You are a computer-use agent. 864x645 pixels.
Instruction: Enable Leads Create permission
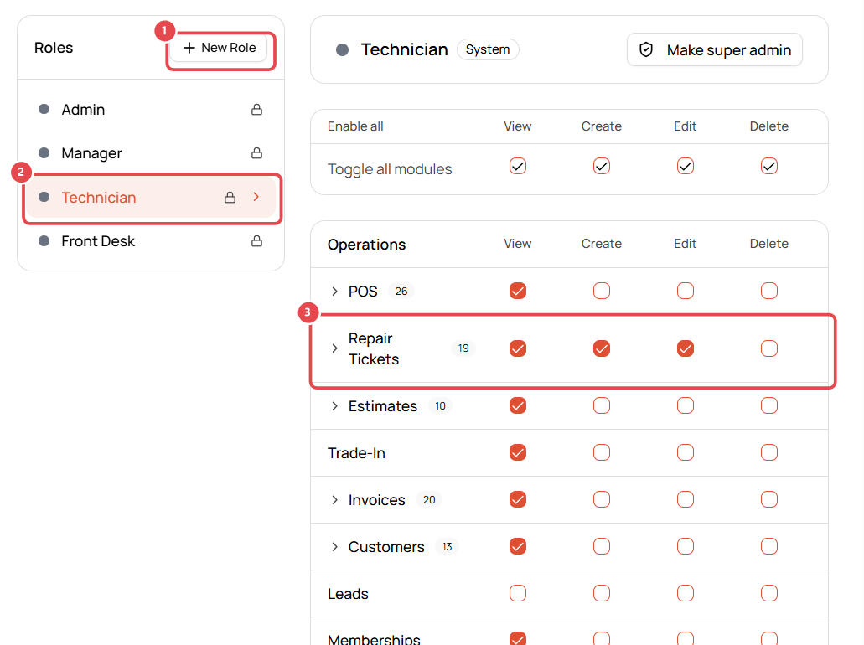point(601,593)
